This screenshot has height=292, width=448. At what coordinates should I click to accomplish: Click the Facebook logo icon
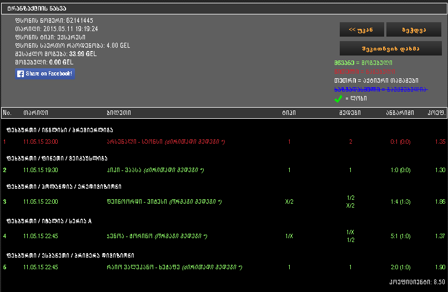[21, 74]
